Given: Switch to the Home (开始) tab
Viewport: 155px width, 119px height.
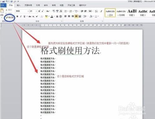Looking at the screenshot, I should [11, 5].
